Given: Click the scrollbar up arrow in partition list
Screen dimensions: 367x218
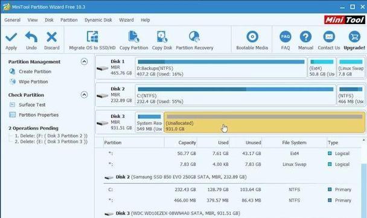Looking at the screenshot, I should coord(364,140).
